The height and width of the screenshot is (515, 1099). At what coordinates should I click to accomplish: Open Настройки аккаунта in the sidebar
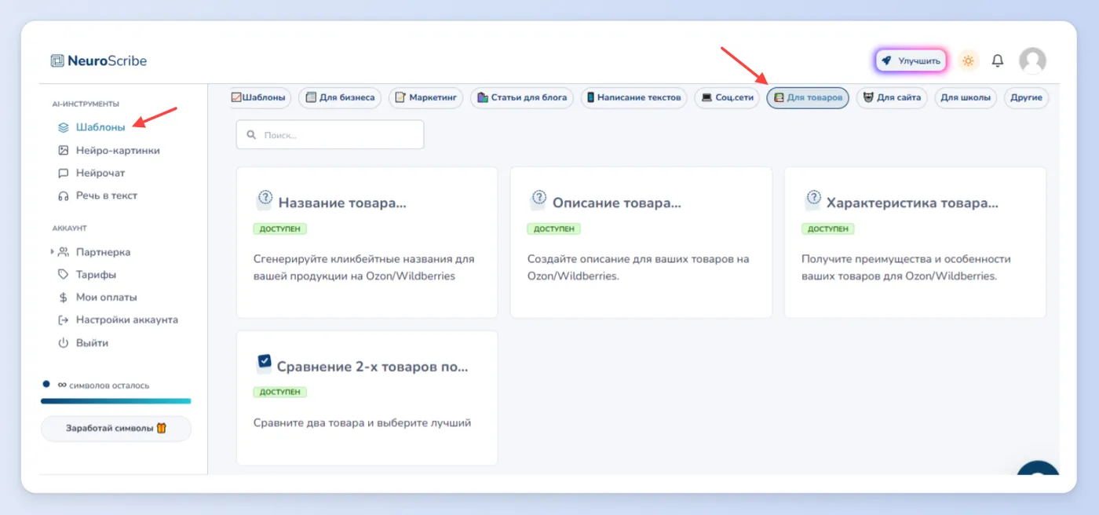click(x=127, y=320)
